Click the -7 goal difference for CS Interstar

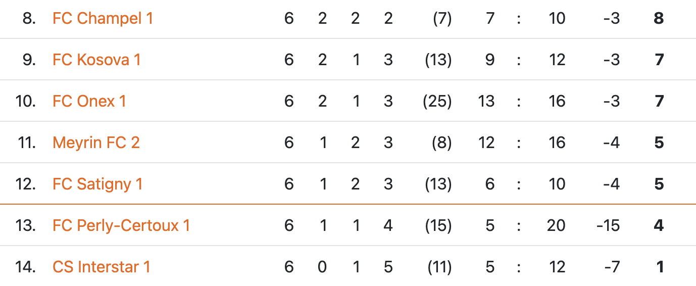point(611,267)
